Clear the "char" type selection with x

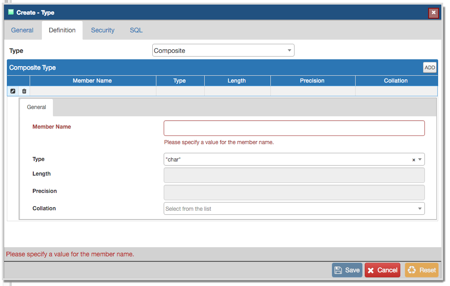[x=414, y=160]
